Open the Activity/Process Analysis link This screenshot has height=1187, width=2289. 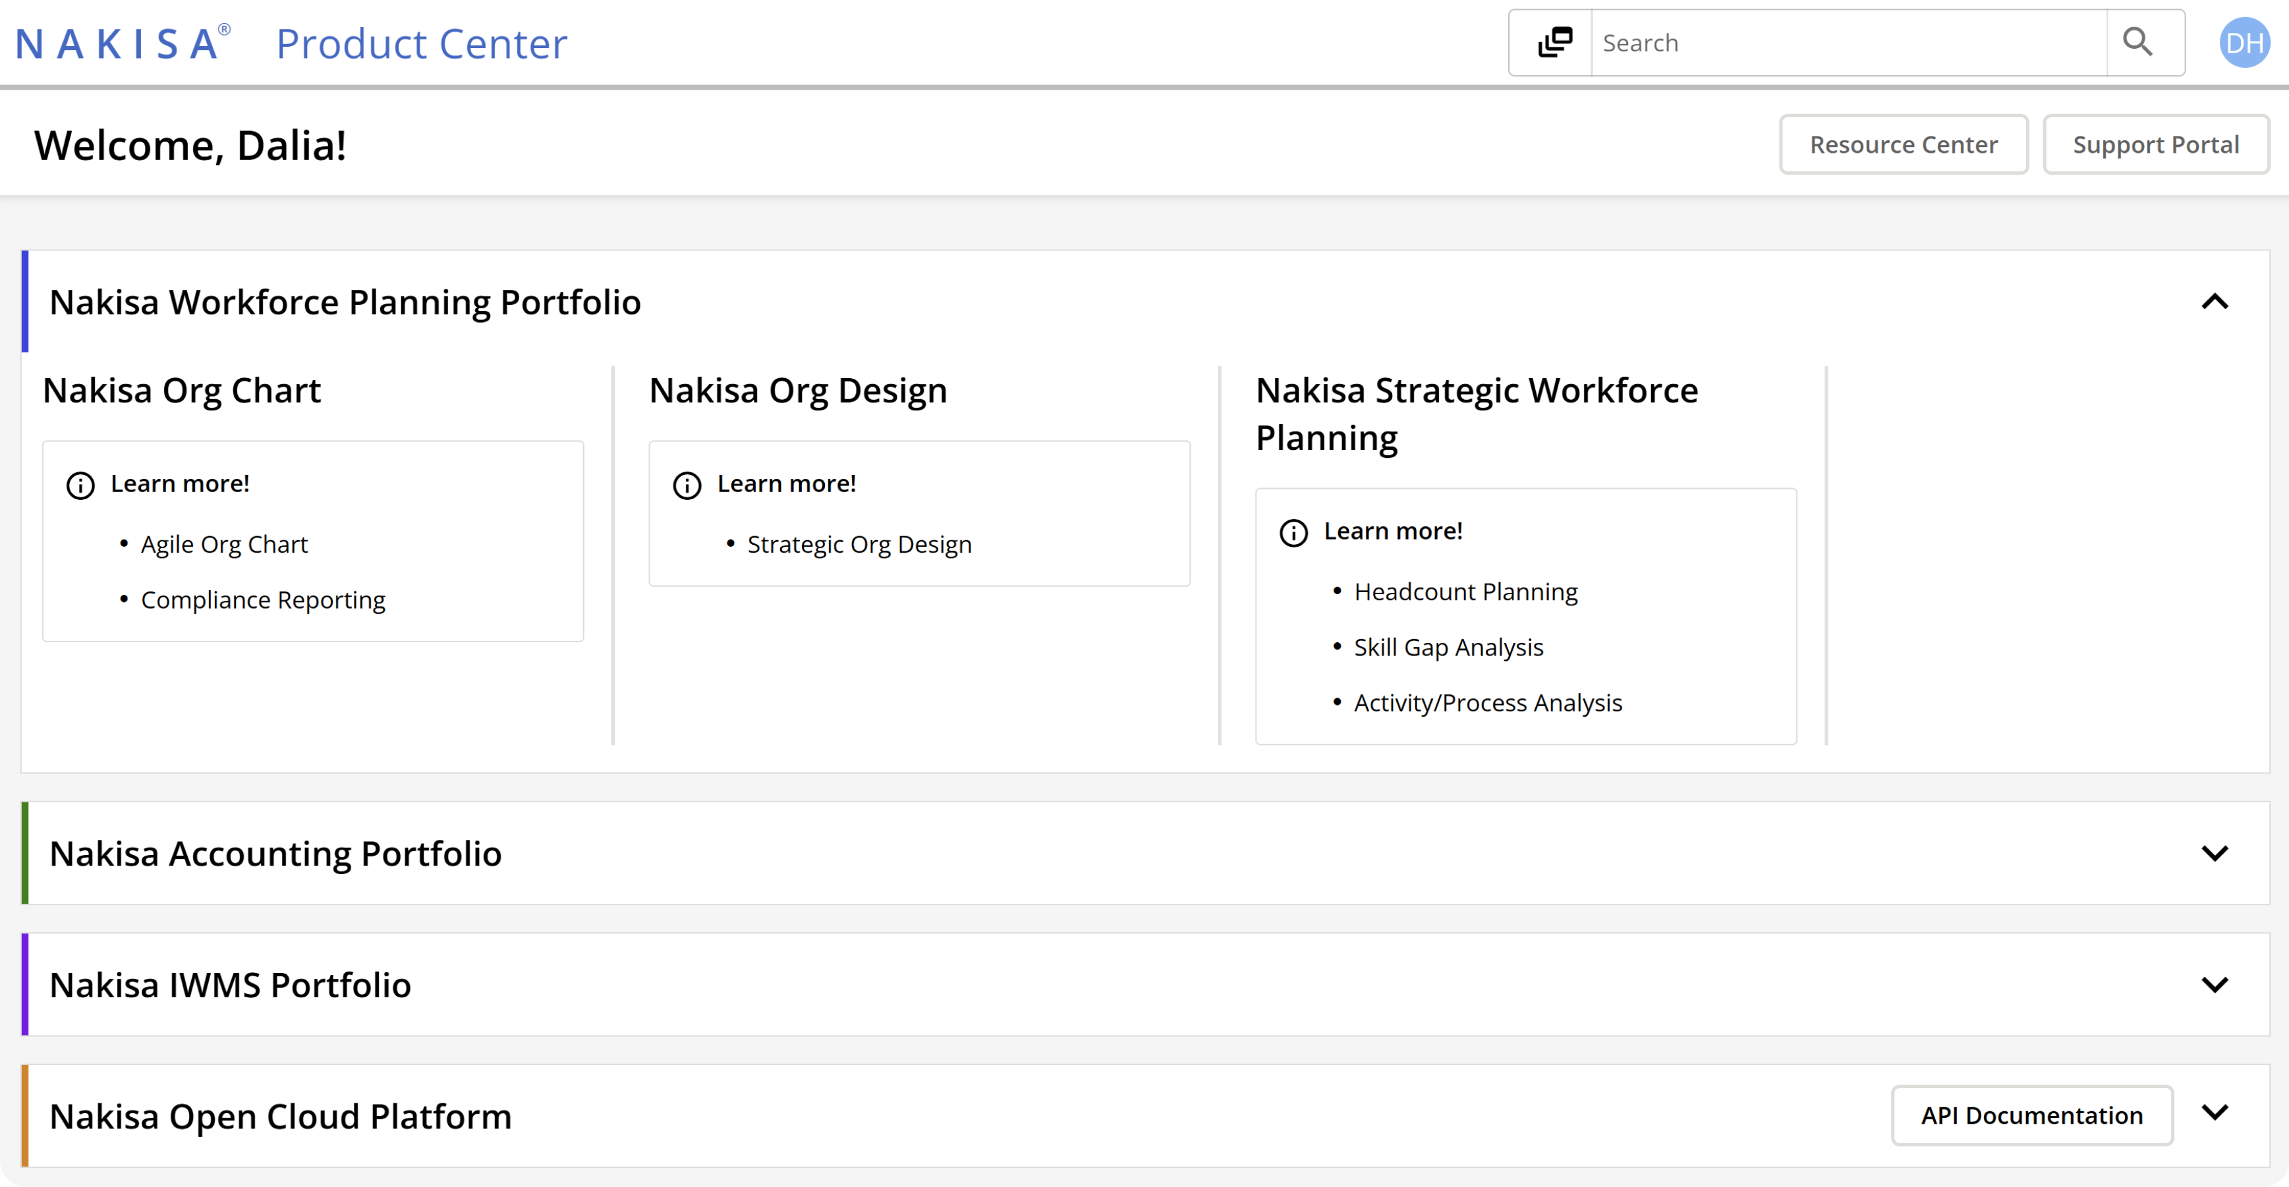click(x=1488, y=703)
